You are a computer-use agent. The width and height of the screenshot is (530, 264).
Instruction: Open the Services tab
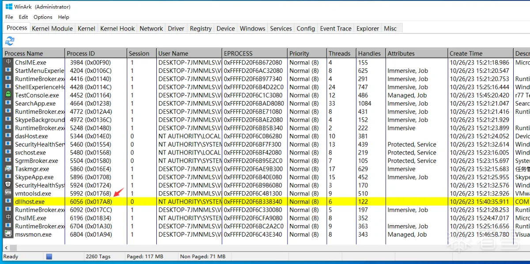tap(281, 28)
